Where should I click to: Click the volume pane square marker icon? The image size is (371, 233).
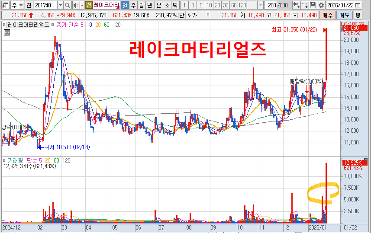pyautogui.click(x=4, y=160)
